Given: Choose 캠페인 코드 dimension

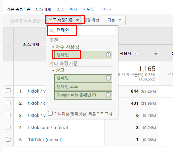Looking at the screenshot, I should coord(83,87).
